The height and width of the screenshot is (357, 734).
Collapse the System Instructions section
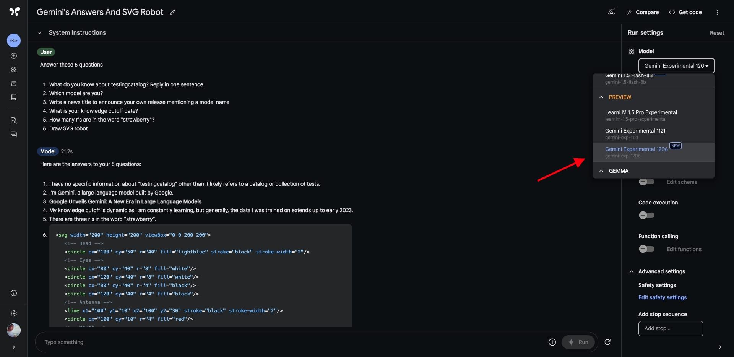pos(39,32)
